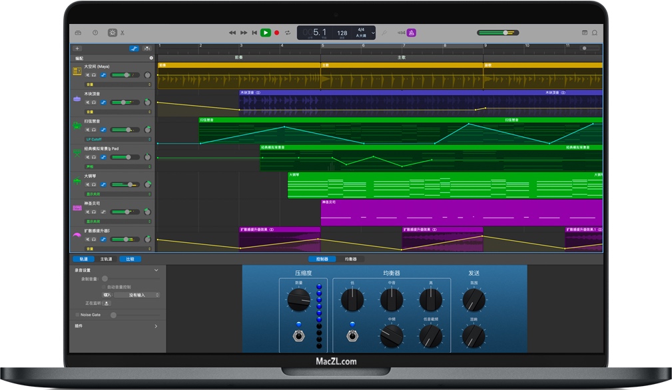
Task: Open the 没有输入 input source dropdown
Action: pyautogui.click(x=136, y=295)
